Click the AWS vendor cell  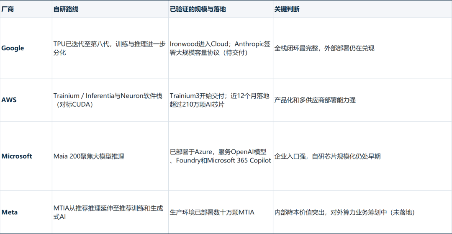(26, 100)
